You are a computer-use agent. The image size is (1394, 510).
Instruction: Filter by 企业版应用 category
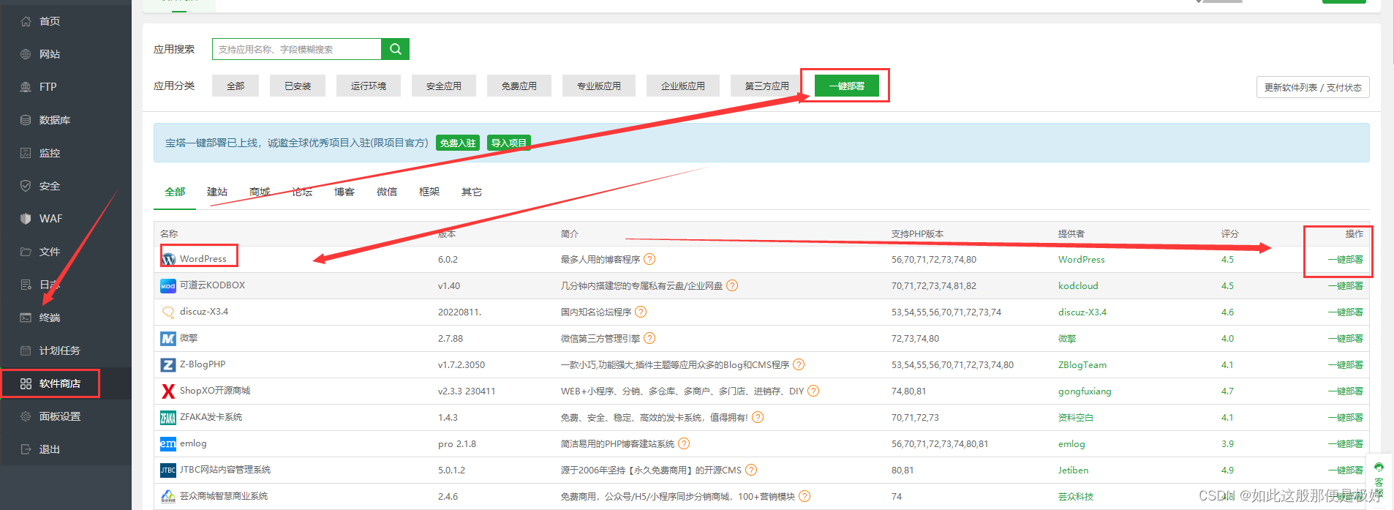tap(683, 86)
